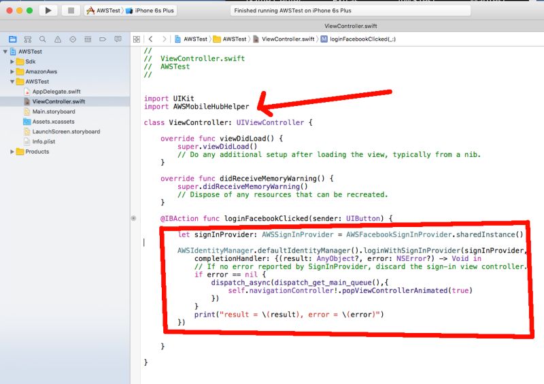Screen dimensions: 544x384
Task: Collapse the AWSTest project root
Action: 5,52
